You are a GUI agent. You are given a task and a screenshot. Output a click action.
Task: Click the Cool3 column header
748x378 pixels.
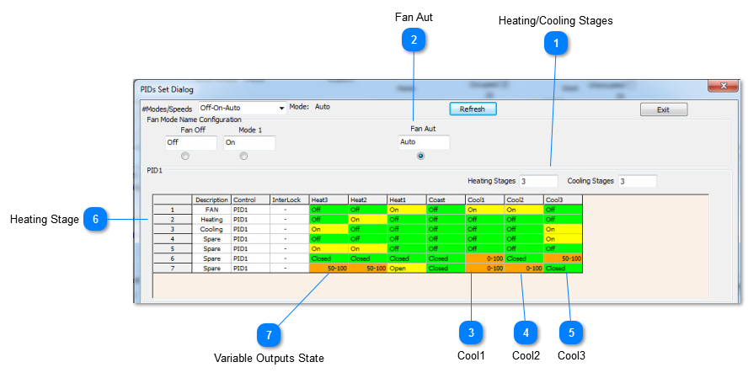coord(564,200)
